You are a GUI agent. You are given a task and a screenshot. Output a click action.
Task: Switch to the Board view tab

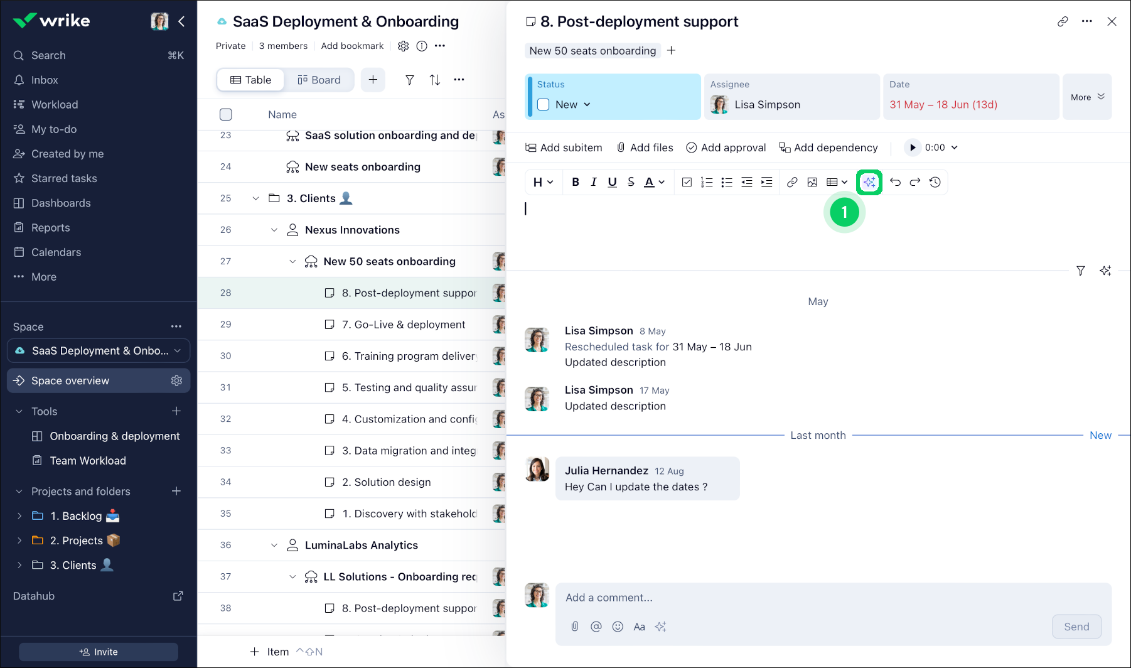[x=319, y=80]
